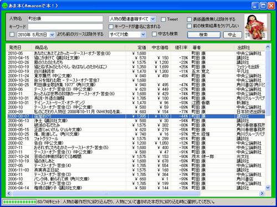Click the -99% discount rate cell

click(183, 179)
